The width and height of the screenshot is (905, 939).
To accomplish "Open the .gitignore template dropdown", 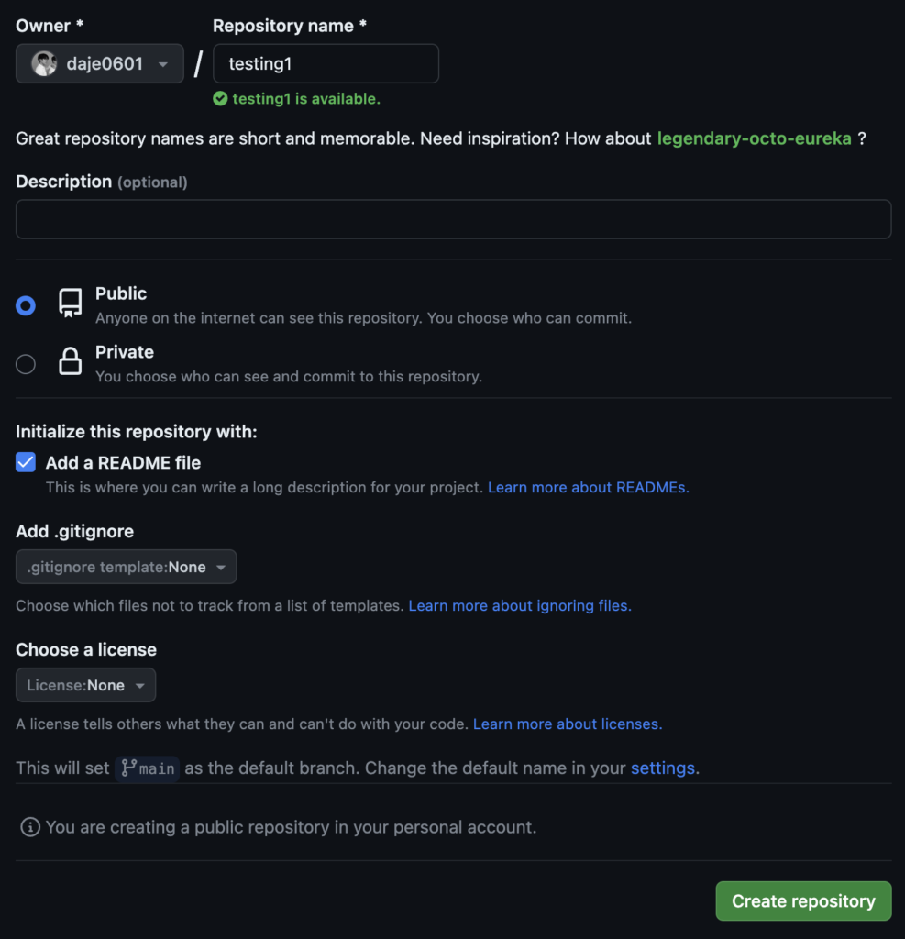I will click(126, 567).
